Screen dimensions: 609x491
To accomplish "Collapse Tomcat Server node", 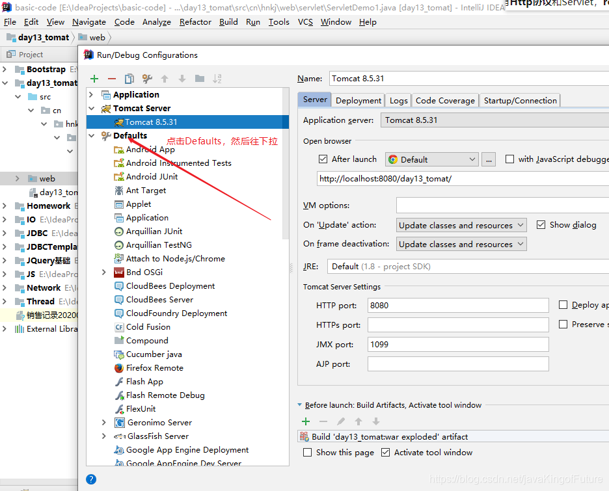I will tap(92, 109).
